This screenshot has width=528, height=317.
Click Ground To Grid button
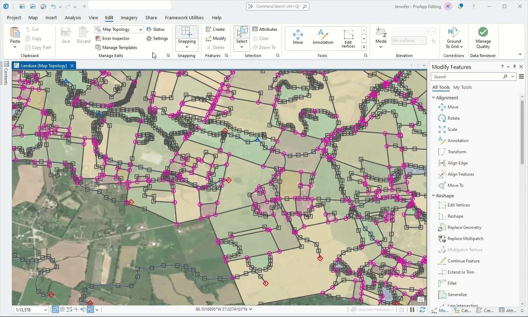point(454,38)
